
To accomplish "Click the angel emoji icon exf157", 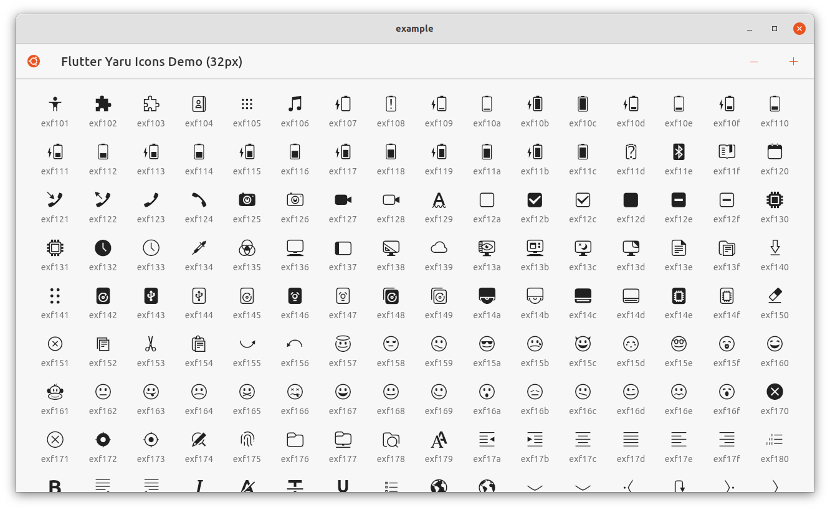I will tap(343, 343).
